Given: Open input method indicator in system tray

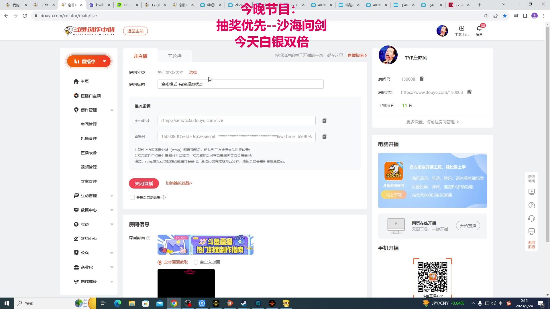Looking at the screenshot, I should tap(500, 303).
